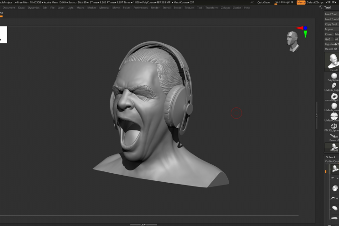Click previous layout arrow near DefaultZScript
The height and width of the screenshot is (226, 339).
tap(328, 2)
